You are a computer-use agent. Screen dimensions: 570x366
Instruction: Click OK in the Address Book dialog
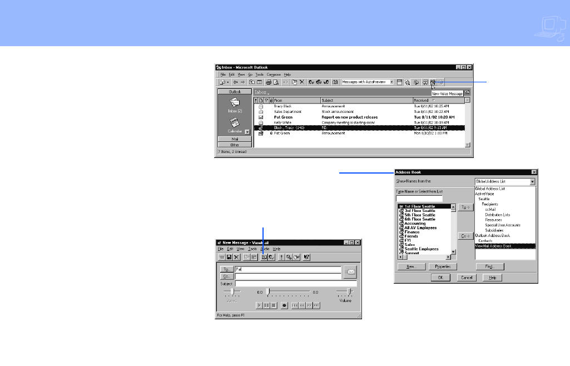tap(440, 278)
